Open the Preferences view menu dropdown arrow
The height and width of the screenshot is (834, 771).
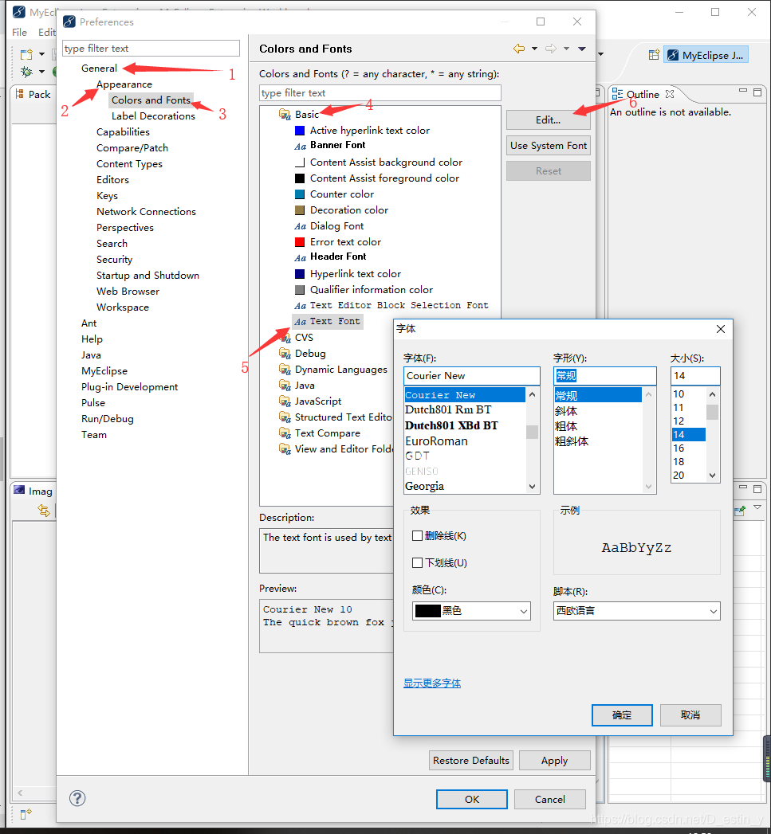pyautogui.click(x=582, y=49)
